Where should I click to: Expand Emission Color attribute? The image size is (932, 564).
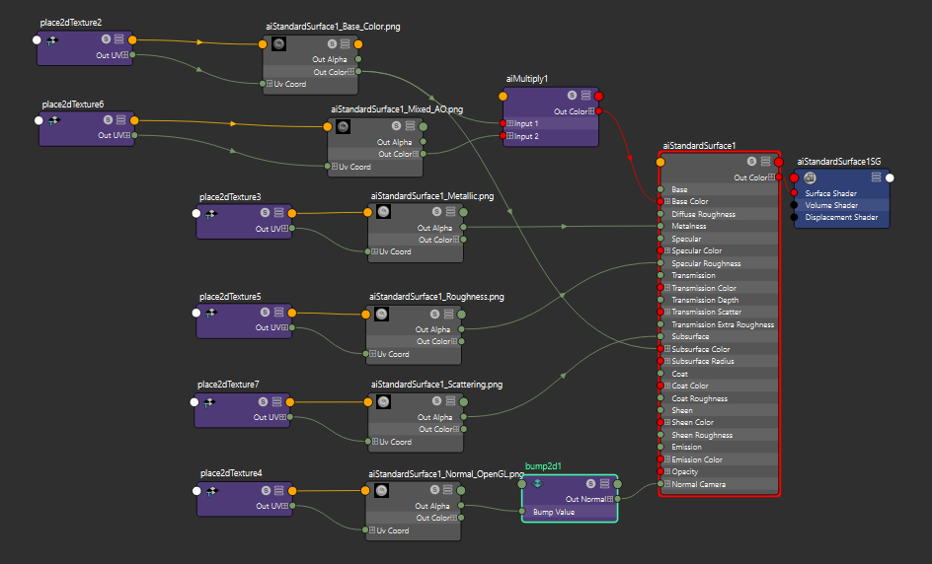pyautogui.click(x=667, y=459)
